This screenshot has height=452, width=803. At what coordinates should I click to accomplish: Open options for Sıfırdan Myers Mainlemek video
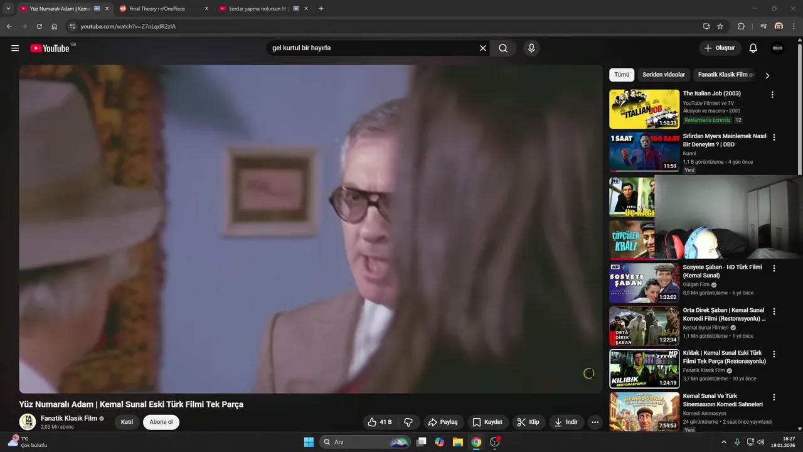point(774,137)
